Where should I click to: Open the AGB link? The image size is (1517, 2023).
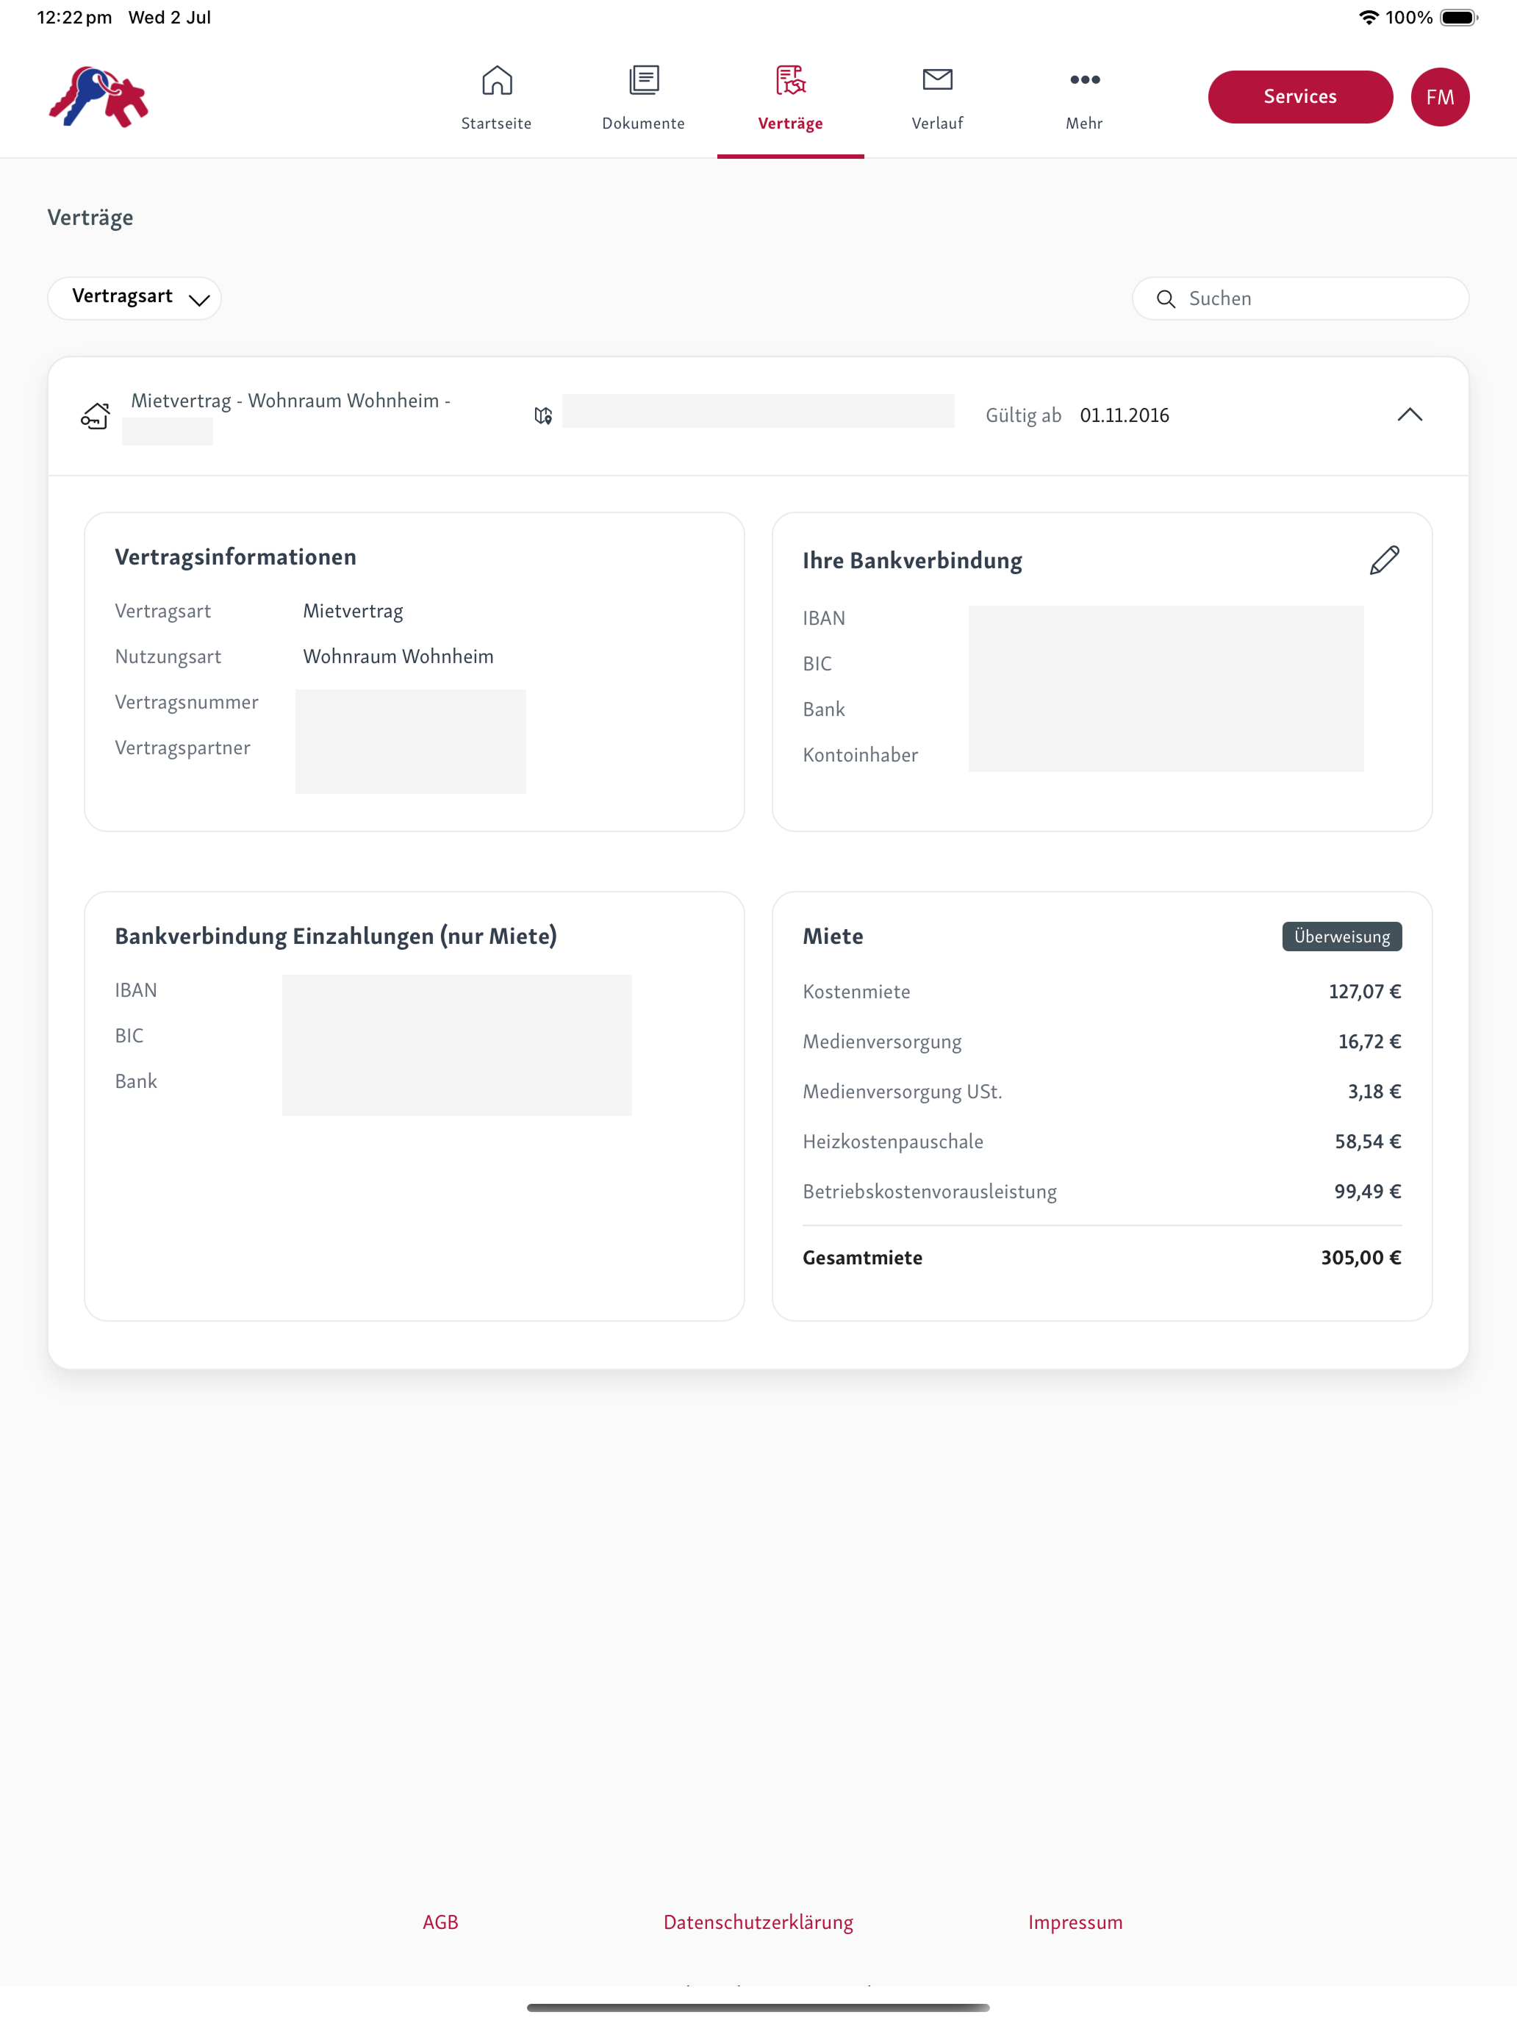[441, 1922]
